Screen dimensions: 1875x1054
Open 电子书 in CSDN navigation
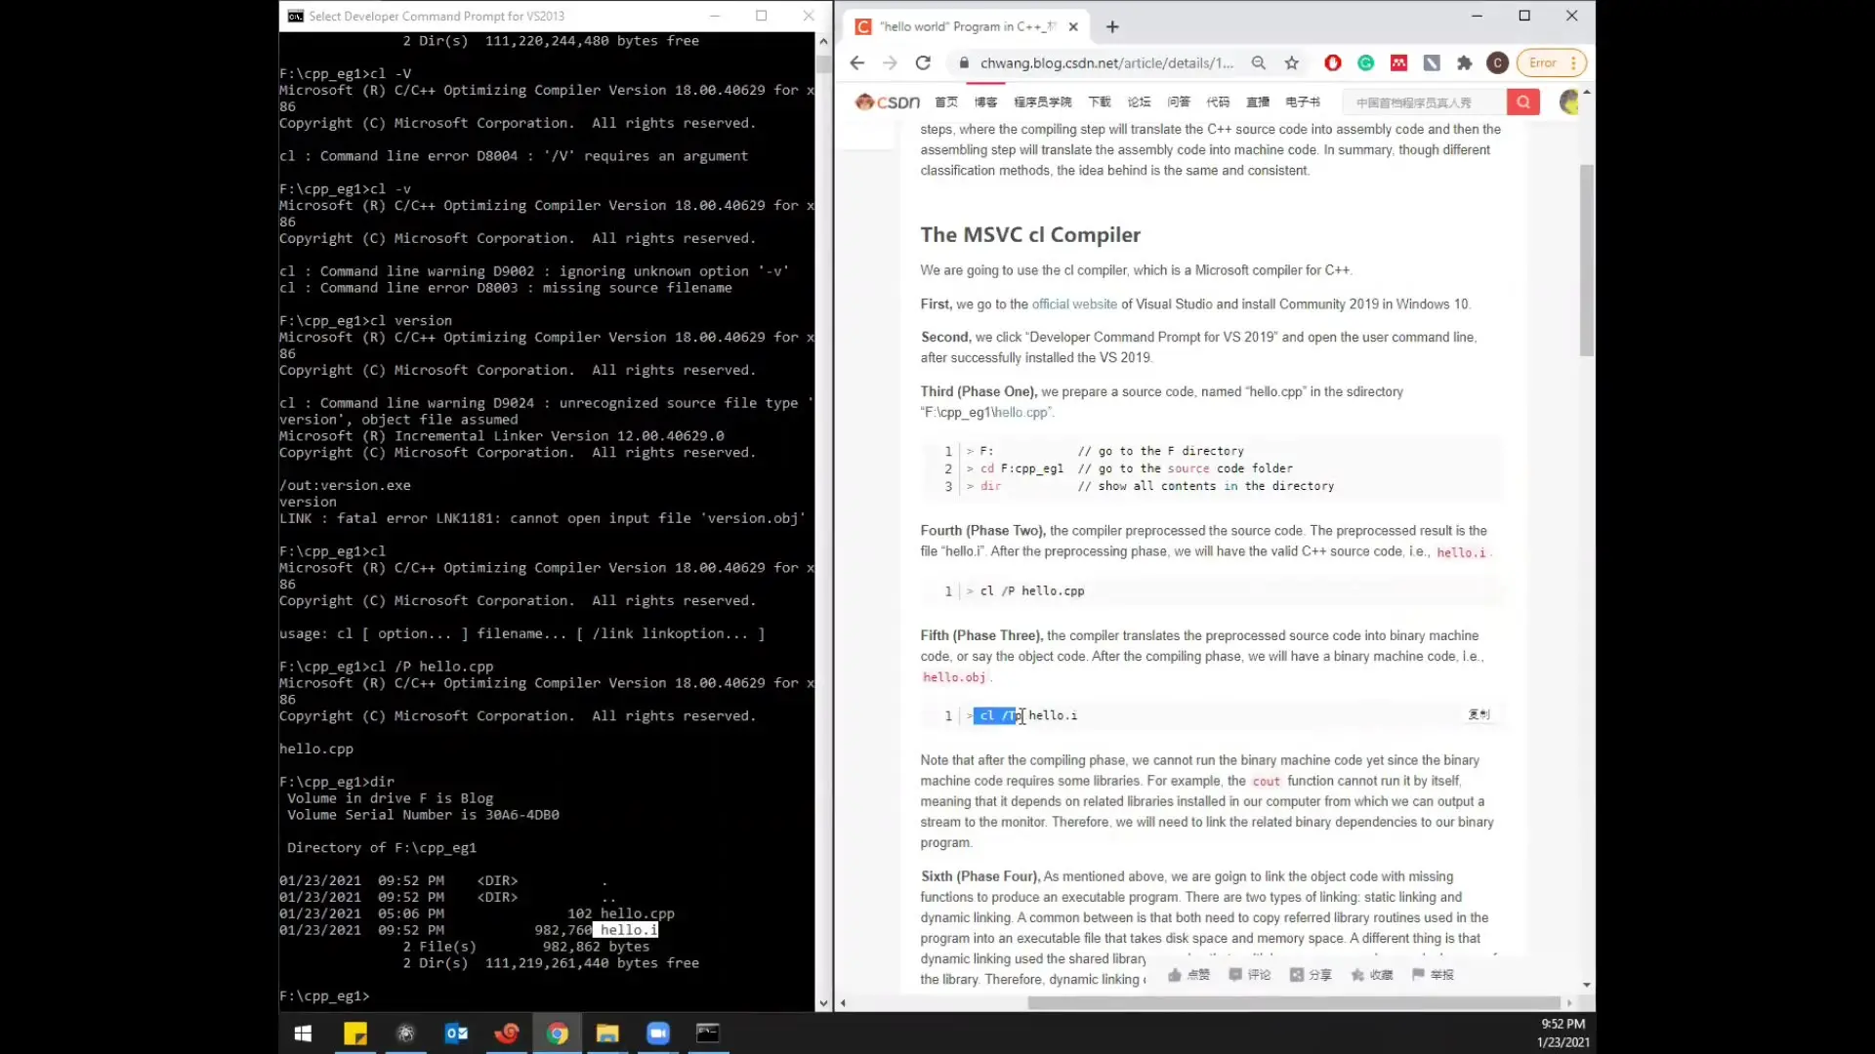click(1303, 102)
